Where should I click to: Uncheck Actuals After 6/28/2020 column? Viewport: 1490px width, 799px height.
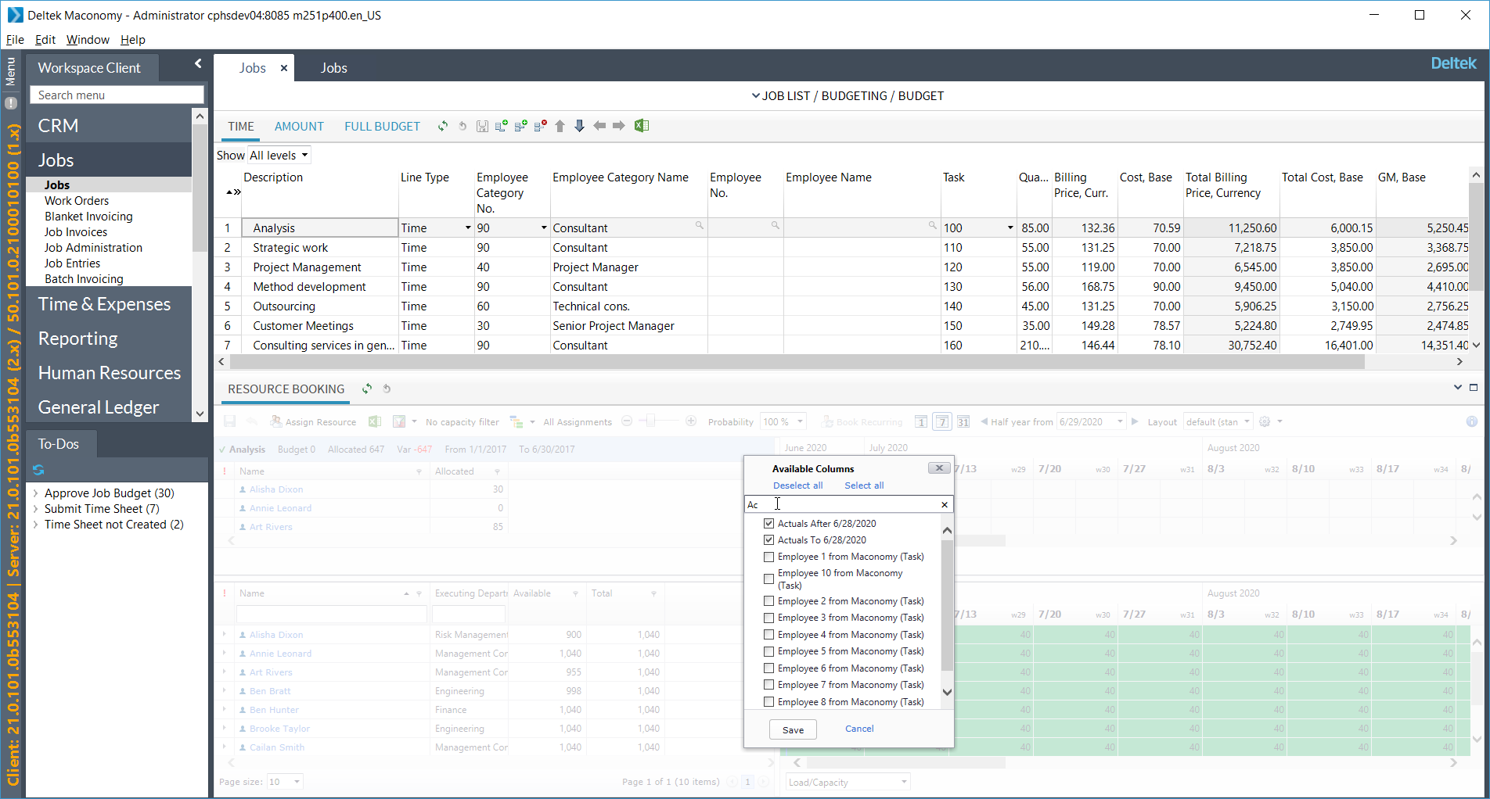point(768,524)
